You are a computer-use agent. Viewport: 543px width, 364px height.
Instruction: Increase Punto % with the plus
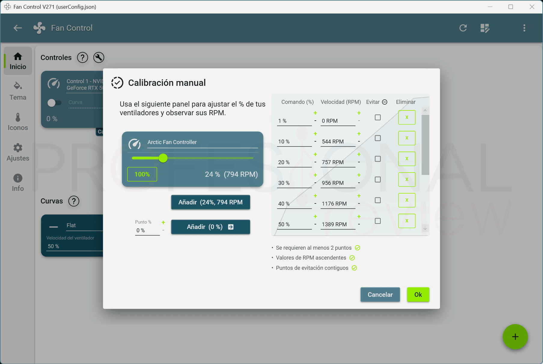163,222
